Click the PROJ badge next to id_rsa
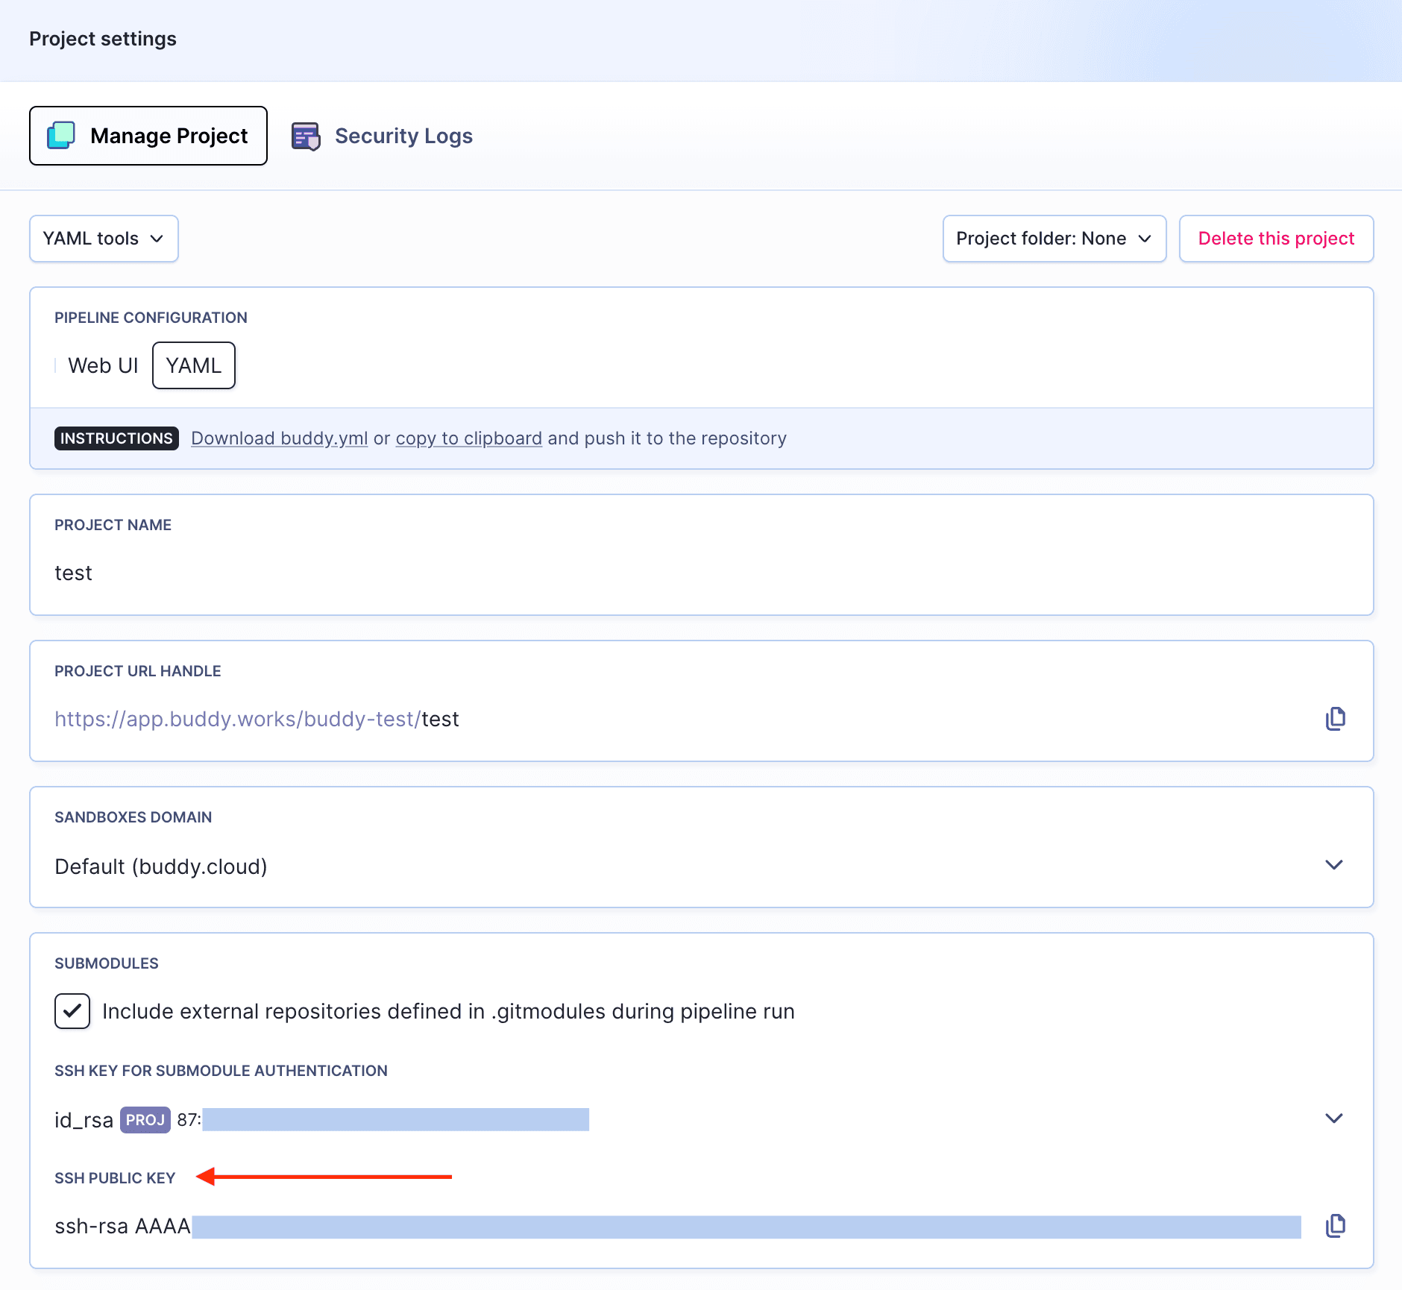The width and height of the screenshot is (1402, 1290). tap(145, 1120)
